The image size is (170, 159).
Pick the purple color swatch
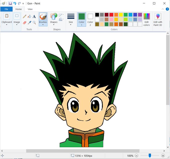(140, 15)
